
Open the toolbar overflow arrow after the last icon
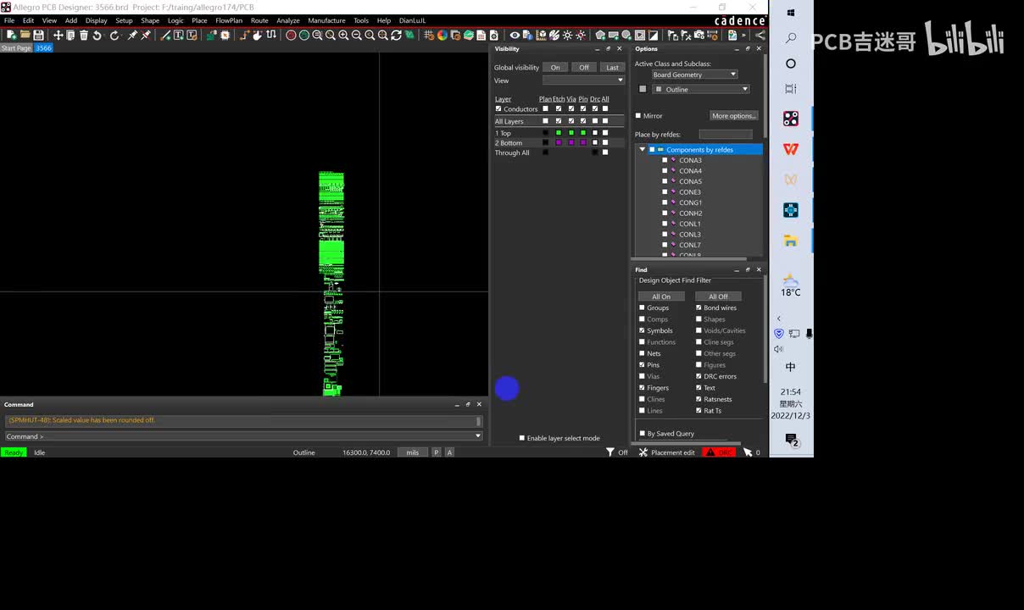[743, 35]
